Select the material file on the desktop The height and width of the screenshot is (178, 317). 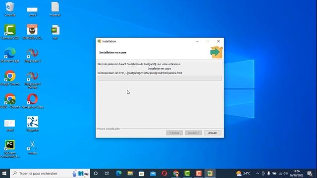[x=55, y=9]
